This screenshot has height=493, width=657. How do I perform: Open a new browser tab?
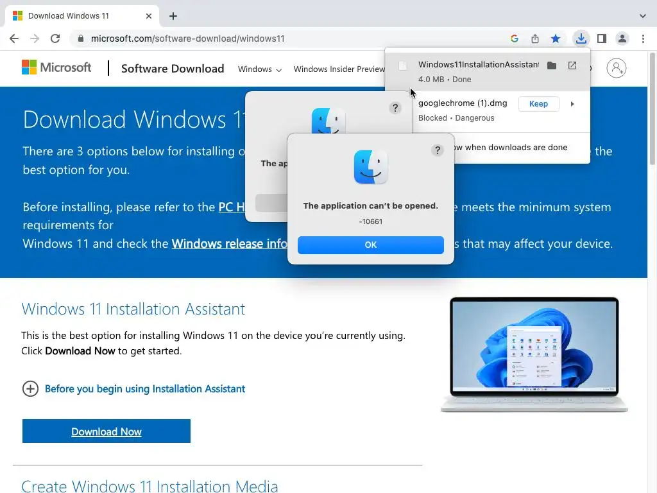pyautogui.click(x=173, y=16)
